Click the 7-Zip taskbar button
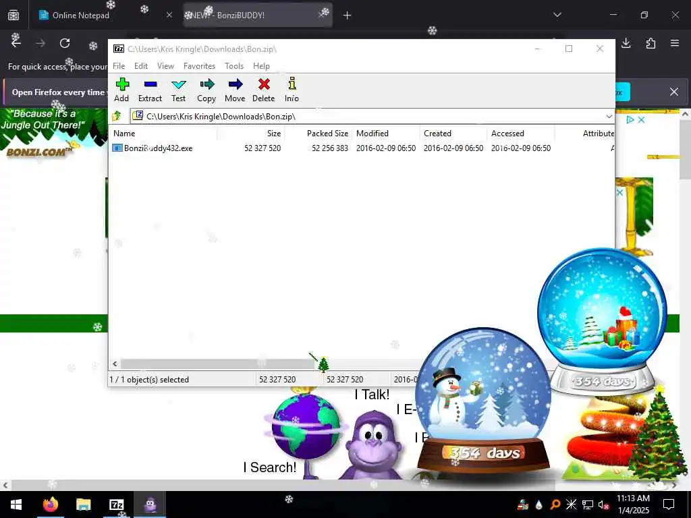Viewport: 691px width, 518px height. [117, 505]
